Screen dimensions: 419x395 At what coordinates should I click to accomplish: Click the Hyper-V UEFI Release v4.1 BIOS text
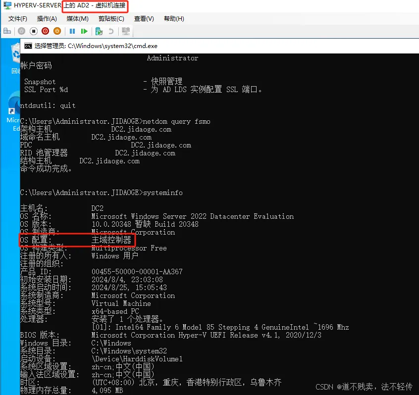coord(207,335)
